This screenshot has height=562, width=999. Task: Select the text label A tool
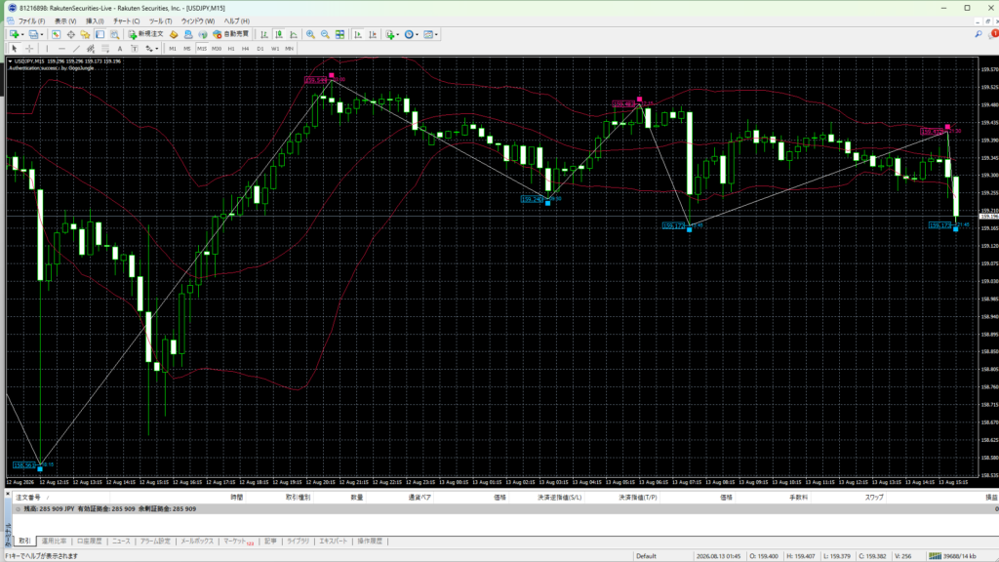click(120, 49)
